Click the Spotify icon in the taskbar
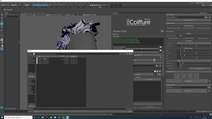212x119 pixels. coord(59,117)
